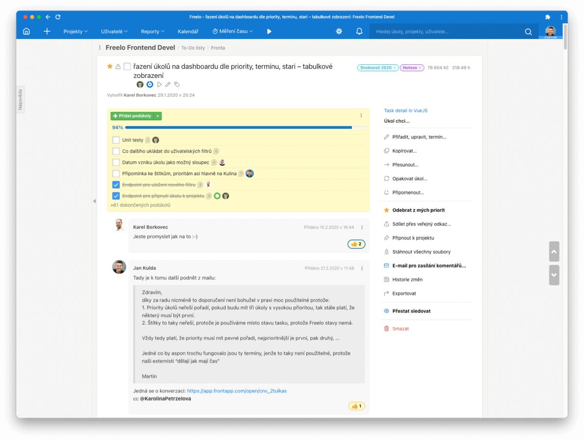The width and height of the screenshot is (584, 441).
Task: Choose Přiřadit, upravit, termín… from task actions
Action: click(x=419, y=137)
